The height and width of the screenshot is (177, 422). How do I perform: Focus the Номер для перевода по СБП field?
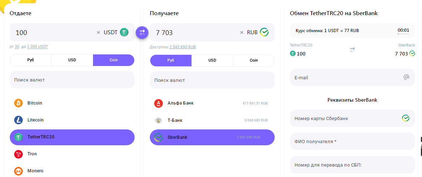pos(352,165)
